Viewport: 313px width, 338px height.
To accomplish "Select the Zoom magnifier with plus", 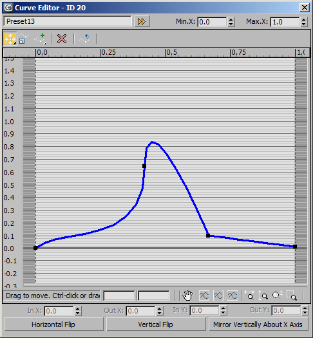I will tap(277, 296).
